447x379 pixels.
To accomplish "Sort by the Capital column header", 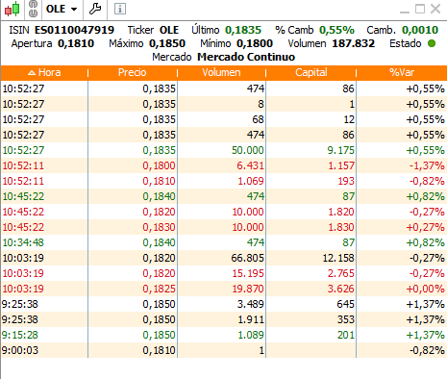I will pyautogui.click(x=311, y=72).
